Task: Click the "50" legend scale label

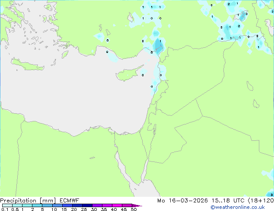Action: click(x=134, y=209)
